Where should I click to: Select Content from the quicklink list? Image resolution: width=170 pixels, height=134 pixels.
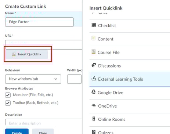click(130, 39)
